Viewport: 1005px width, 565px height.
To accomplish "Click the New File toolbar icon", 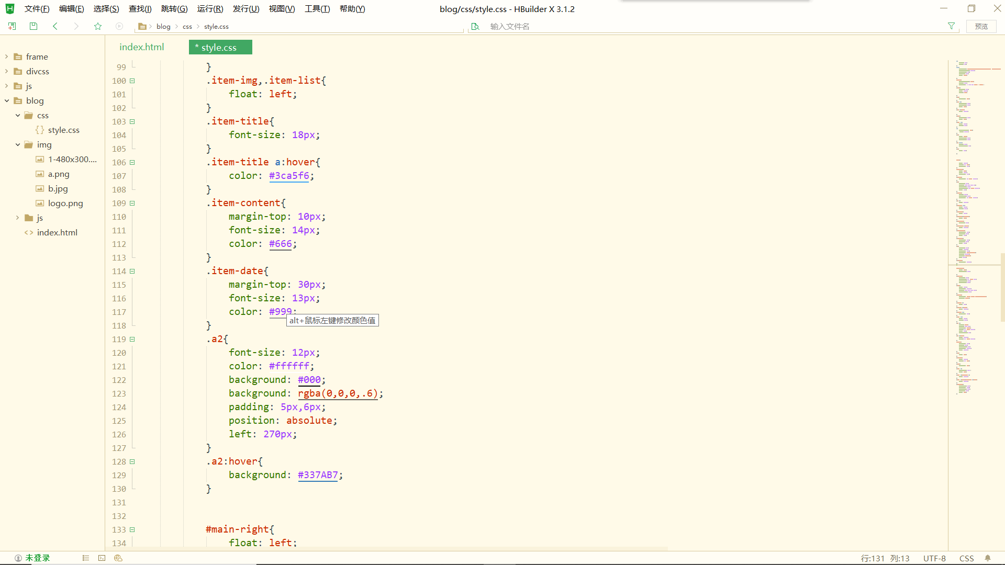I will pos(12,26).
